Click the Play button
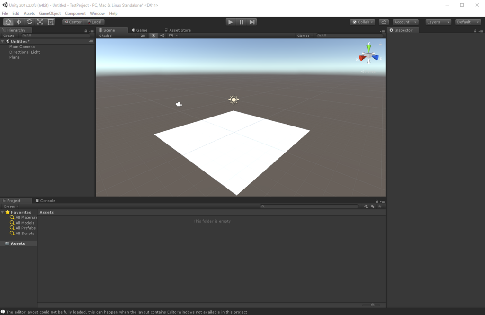485x315 pixels. point(231,22)
